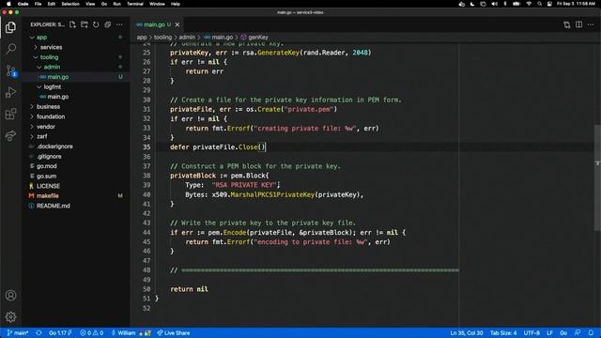Open the .dockerignore file
Viewport: 601px width, 338px height.
54,146
